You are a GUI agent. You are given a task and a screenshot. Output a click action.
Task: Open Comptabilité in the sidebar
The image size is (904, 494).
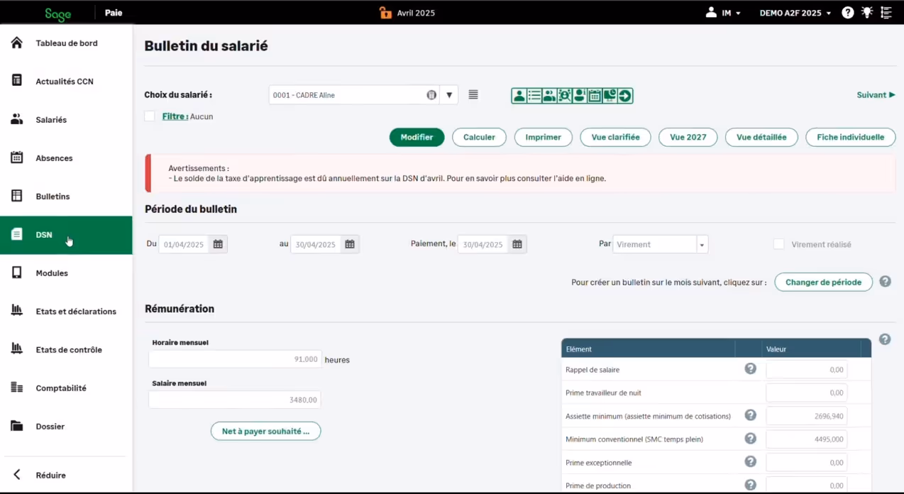66,388
